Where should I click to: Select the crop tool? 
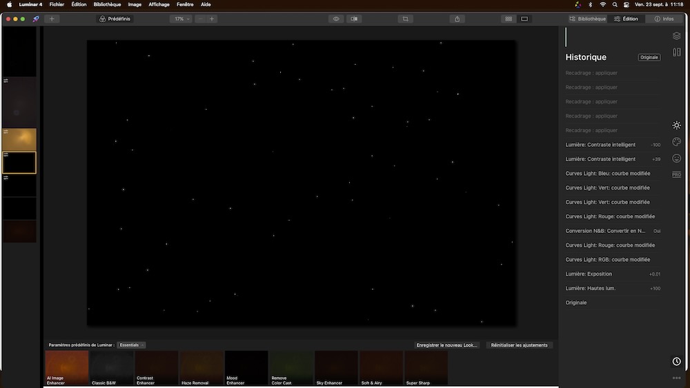tap(405, 19)
